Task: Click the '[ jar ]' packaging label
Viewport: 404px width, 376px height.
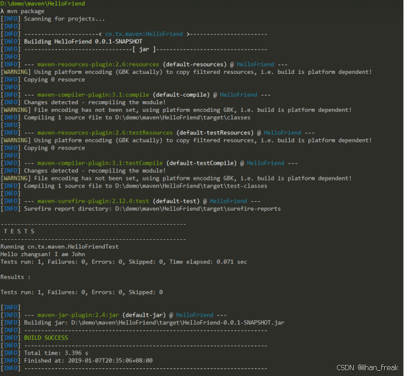Action: pyautogui.click(x=144, y=49)
